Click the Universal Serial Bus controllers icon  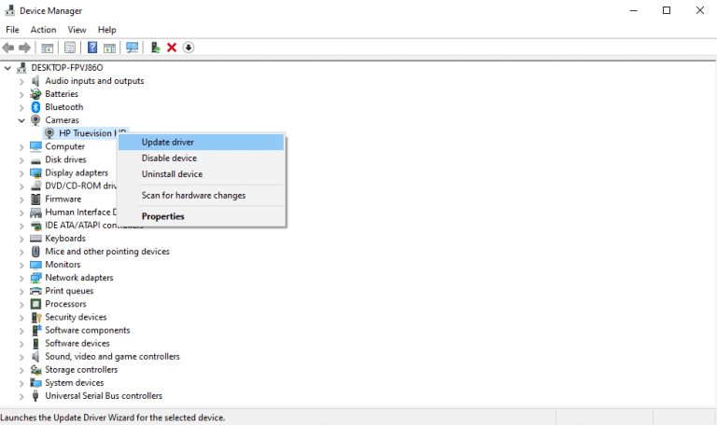35,396
